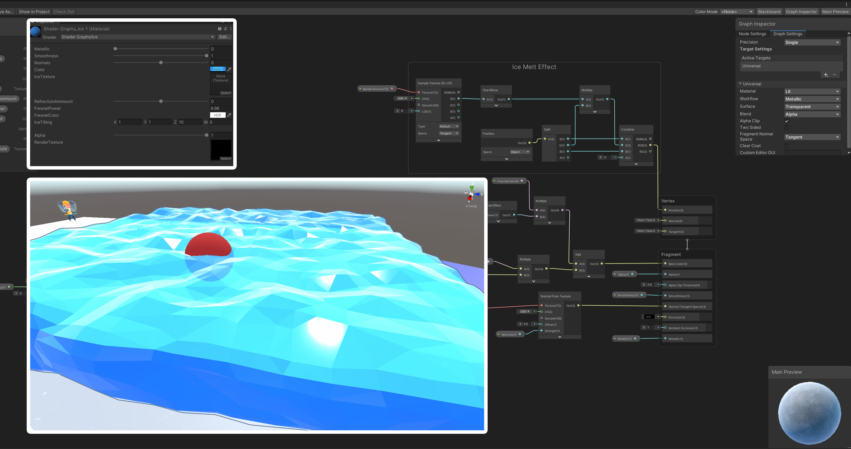
Task: Pick FresnelColor with the eyedropper icon
Action: click(x=229, y=115)
